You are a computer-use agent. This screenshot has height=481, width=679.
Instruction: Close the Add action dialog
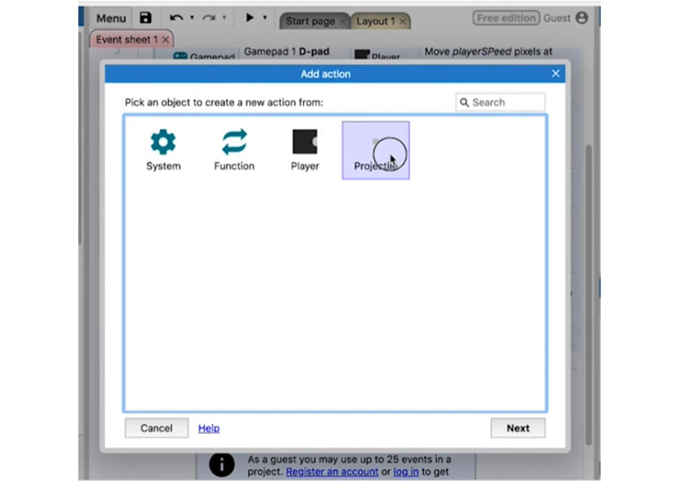pos(555,74)
